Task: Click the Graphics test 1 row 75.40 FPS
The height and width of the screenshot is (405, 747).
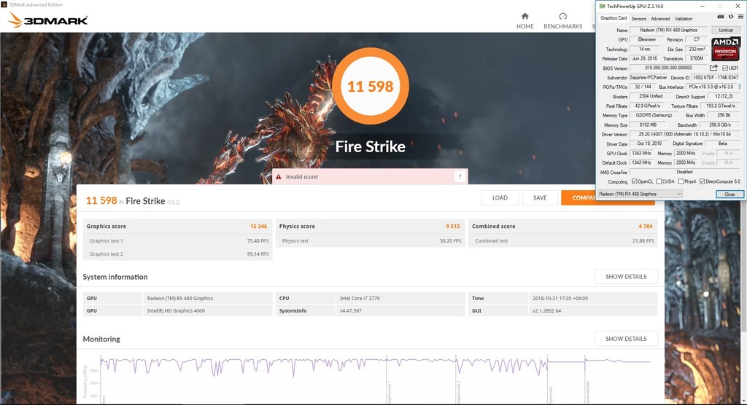Action: (x=178, y=241)
